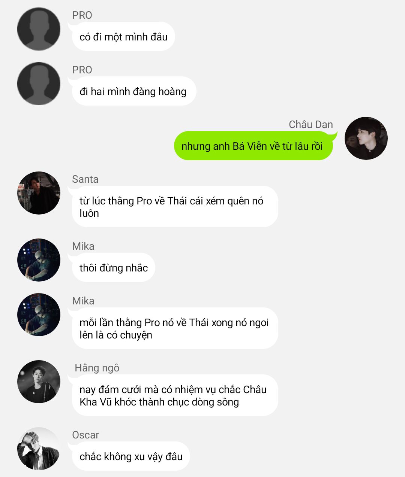Click the Hằng ngô sender name
Image resolution: width=405 pixels, height=477 pixels.
click(97, 368)
